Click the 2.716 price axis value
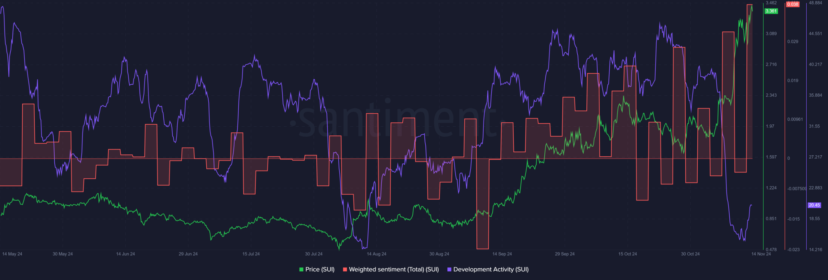This screenshot has width=828, height=280. pyautogui.click(x=771, y=65)
